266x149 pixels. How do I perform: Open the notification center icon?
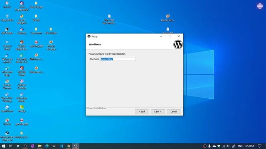pyautogui.click(x=259, y=146)
